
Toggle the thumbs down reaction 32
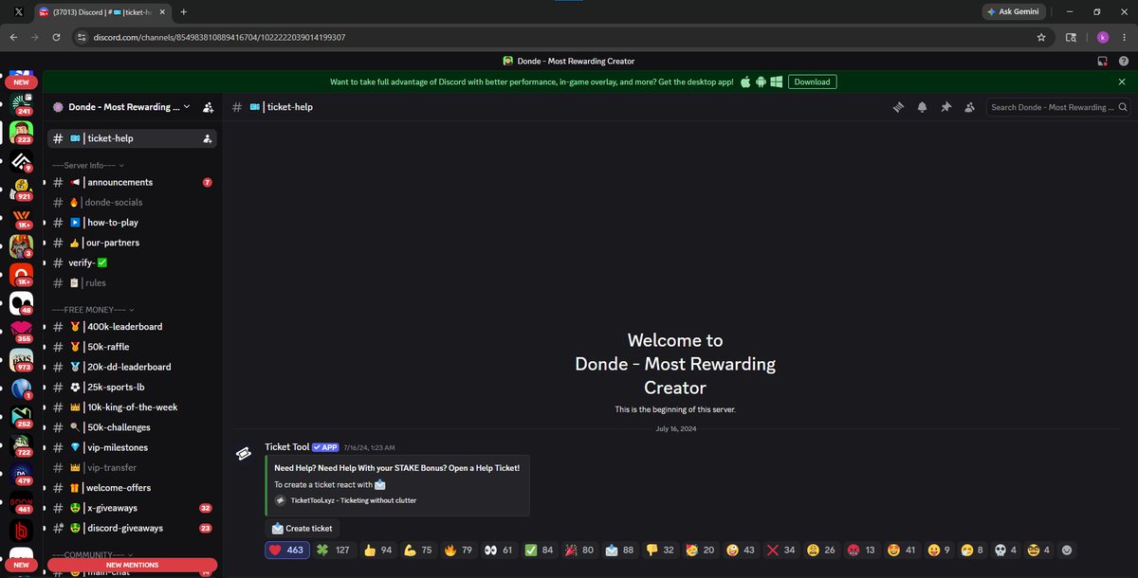[x=661, y=550]
